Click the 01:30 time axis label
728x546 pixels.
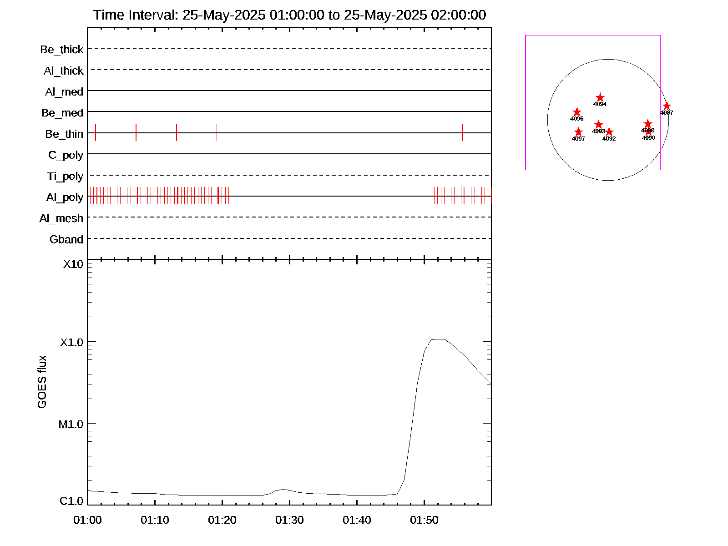289,520
